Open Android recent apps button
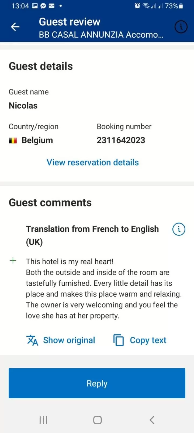The height and width of the screenshot is (433, 194). point(43,420)
